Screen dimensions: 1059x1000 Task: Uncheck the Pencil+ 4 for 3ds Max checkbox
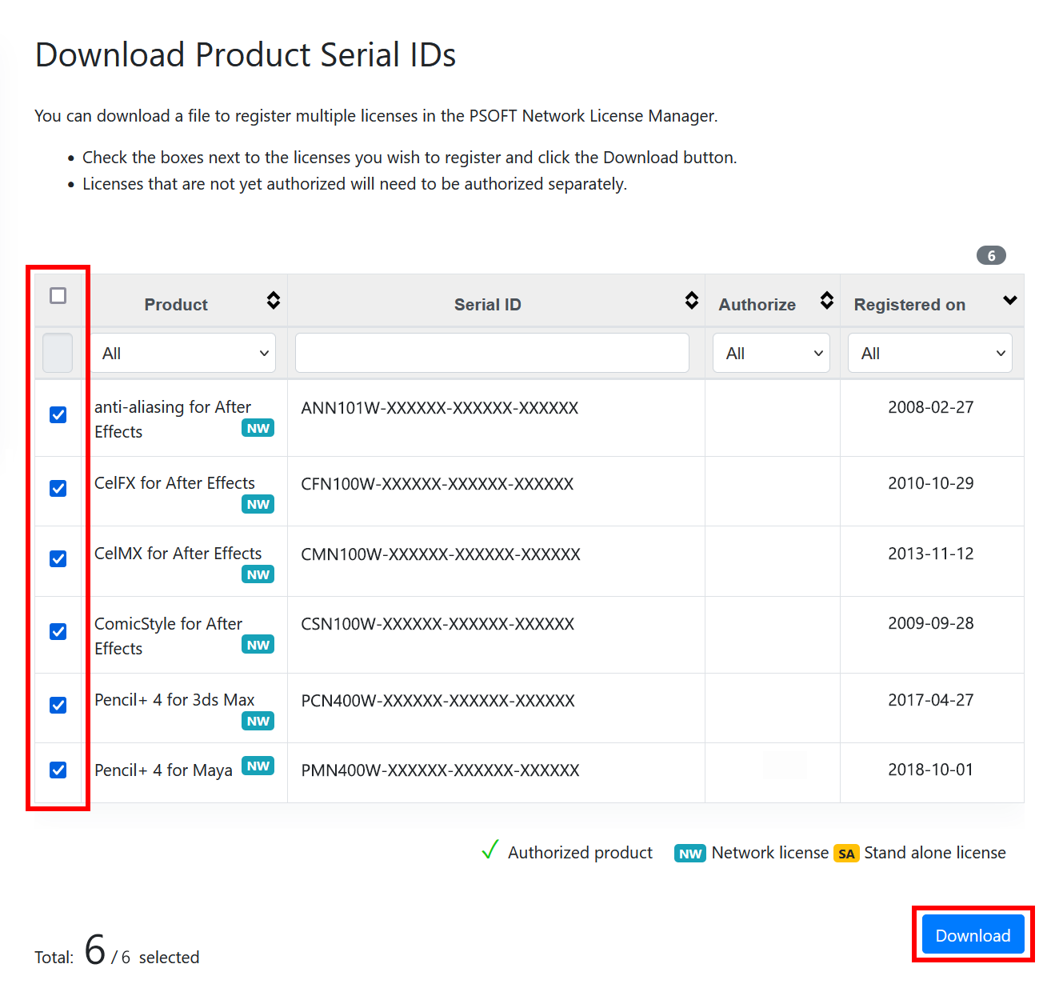(x=58, y=705)
